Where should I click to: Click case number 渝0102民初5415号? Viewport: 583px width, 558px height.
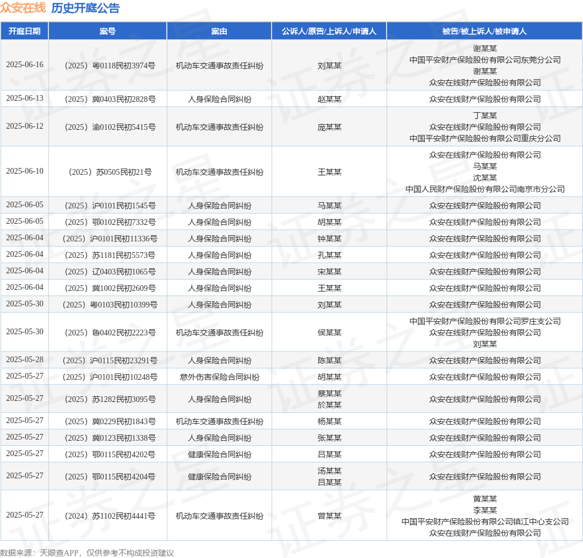tap(110, 127)
